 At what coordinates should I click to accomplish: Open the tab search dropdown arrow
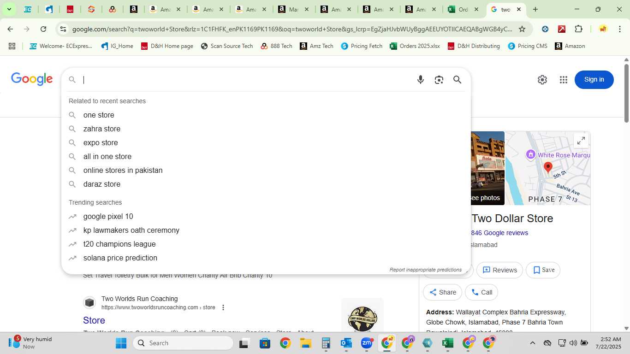coord(9,9)
